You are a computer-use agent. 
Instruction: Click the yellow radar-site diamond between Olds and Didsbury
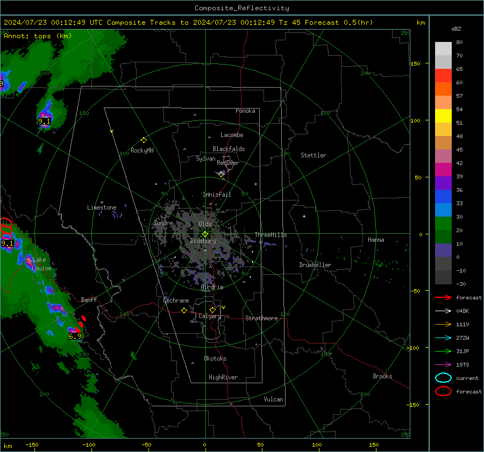205,234
